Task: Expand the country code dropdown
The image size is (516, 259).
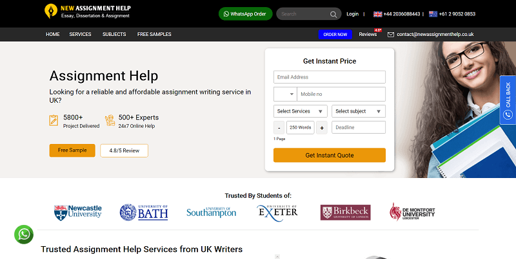Action: 284,94
